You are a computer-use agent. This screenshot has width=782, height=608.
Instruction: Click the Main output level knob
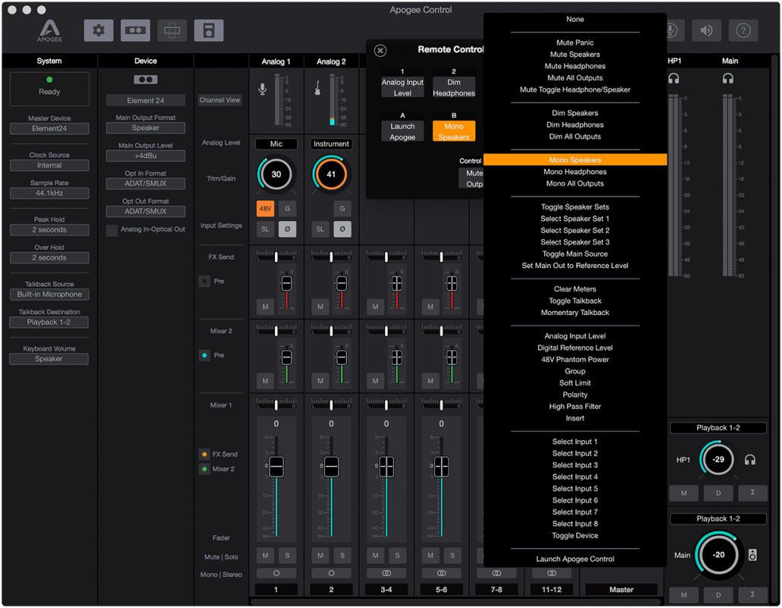click(x=718, y=555)
